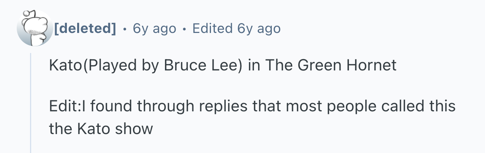Click the deleted user's Snoo avatar
485x153 pixels.
click(35, 28)
